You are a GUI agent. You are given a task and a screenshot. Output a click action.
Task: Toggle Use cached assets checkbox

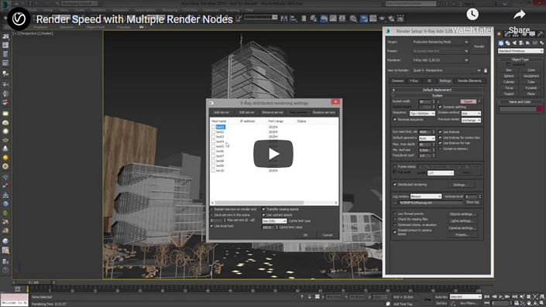click(x=263, y=215)
